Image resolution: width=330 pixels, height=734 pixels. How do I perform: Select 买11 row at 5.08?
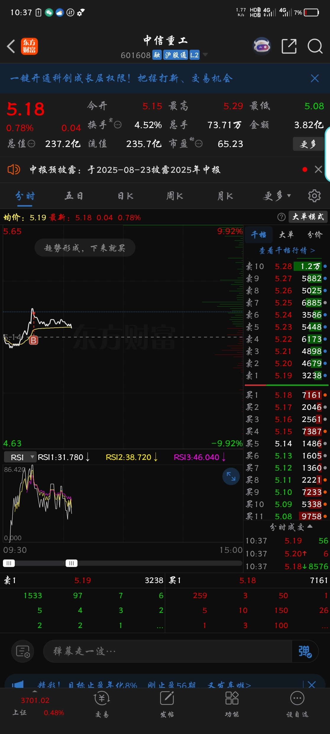pos(286,516)
